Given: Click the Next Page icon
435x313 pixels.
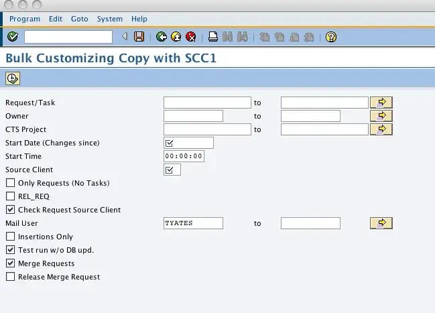Looking at the screenshot, I should click(294, 37).
